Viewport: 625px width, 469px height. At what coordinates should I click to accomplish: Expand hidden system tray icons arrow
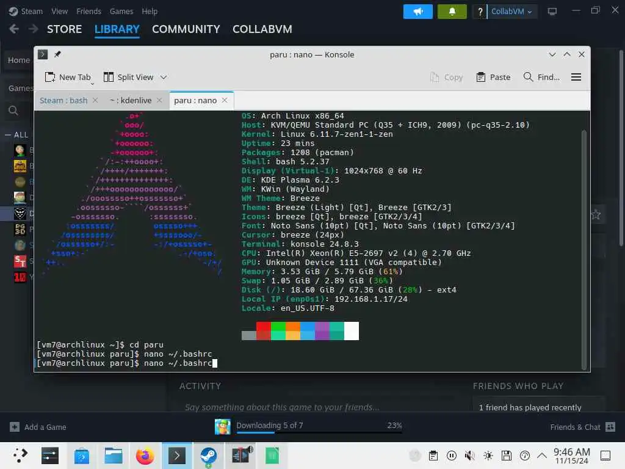click(x=542, y=455)
